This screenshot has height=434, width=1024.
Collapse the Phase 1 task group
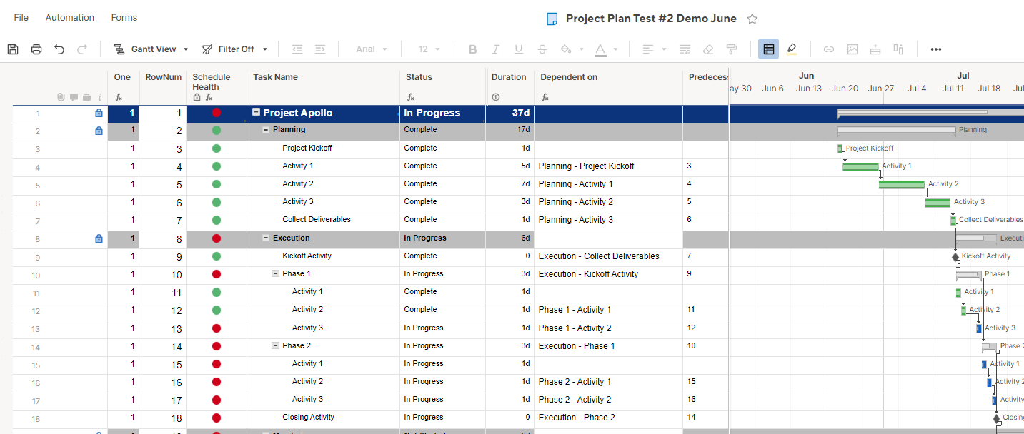275,274
